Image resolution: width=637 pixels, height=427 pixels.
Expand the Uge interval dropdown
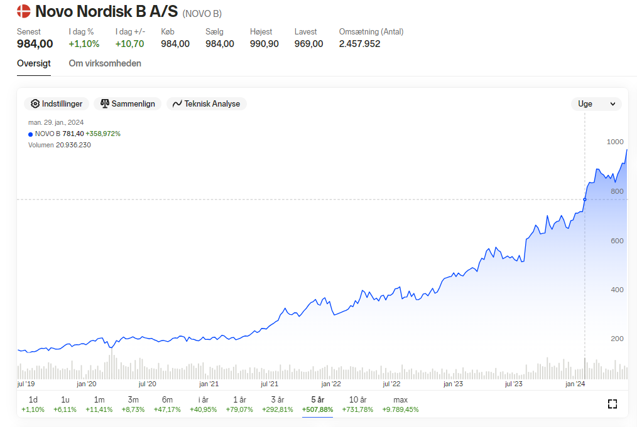596,104
